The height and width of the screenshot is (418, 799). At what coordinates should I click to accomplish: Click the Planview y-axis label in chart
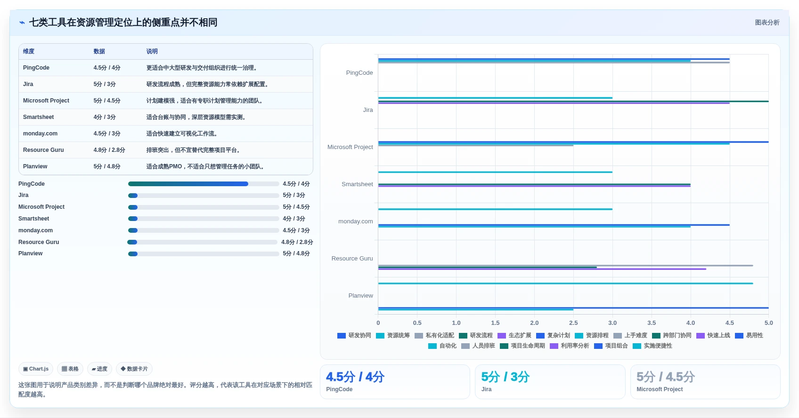click(361, 296)
